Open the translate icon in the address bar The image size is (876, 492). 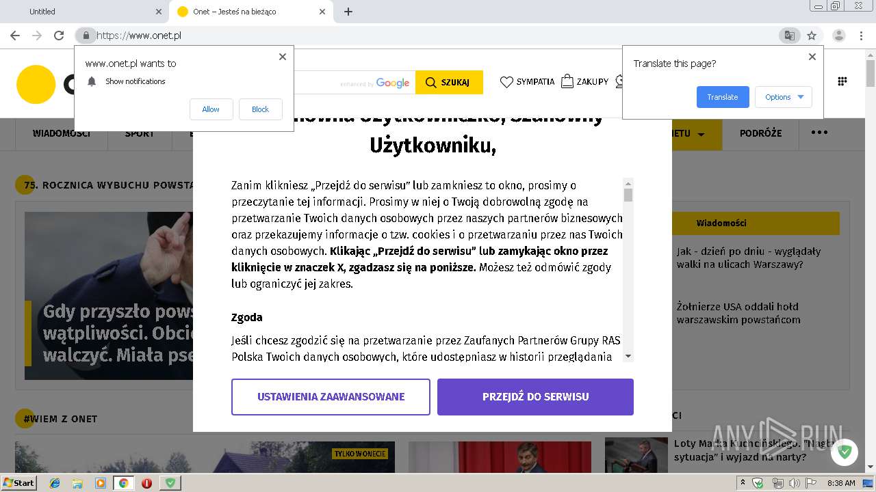coord(790,36)
